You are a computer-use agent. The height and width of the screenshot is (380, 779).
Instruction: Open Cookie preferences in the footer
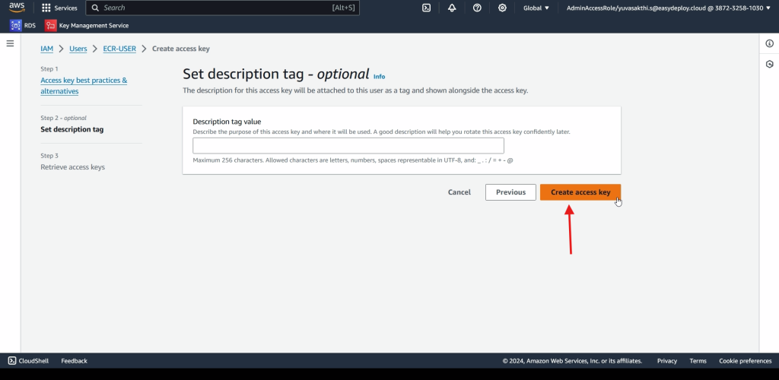pos(745,361)
